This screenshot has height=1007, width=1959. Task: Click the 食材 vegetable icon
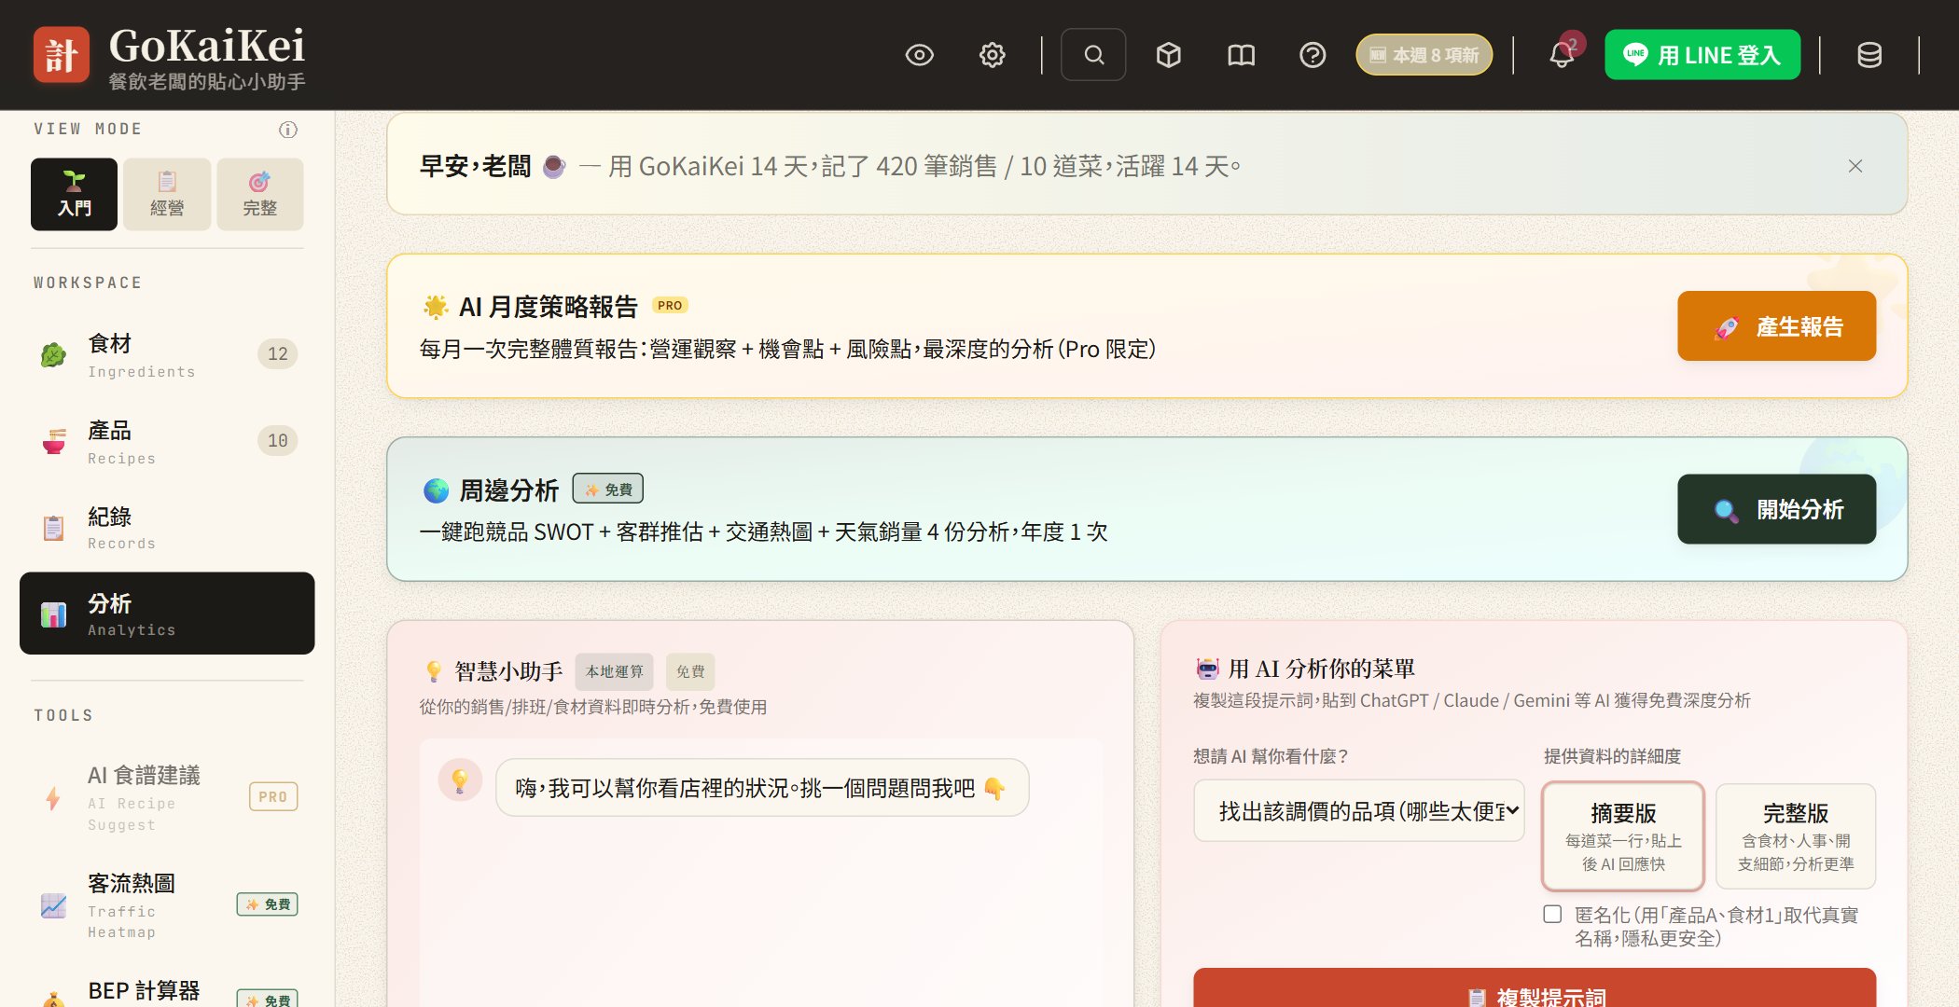53,354
